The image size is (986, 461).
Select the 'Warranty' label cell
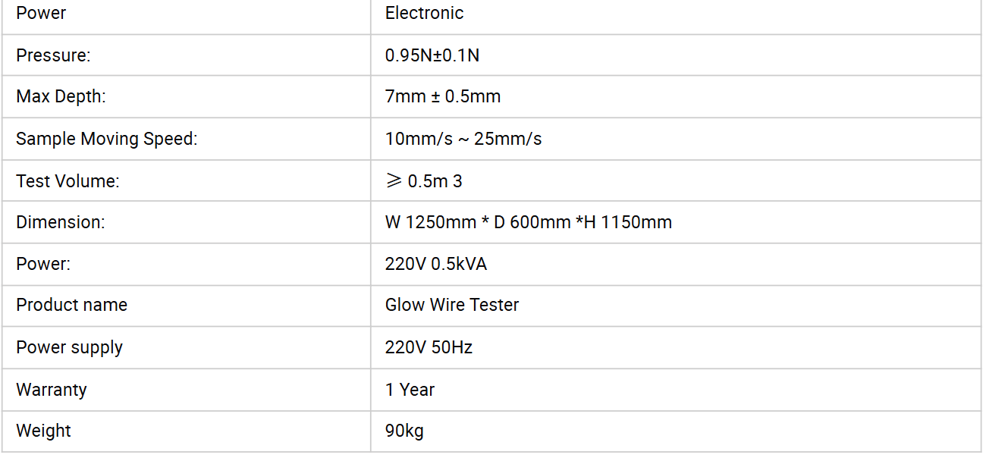(51, 390)
